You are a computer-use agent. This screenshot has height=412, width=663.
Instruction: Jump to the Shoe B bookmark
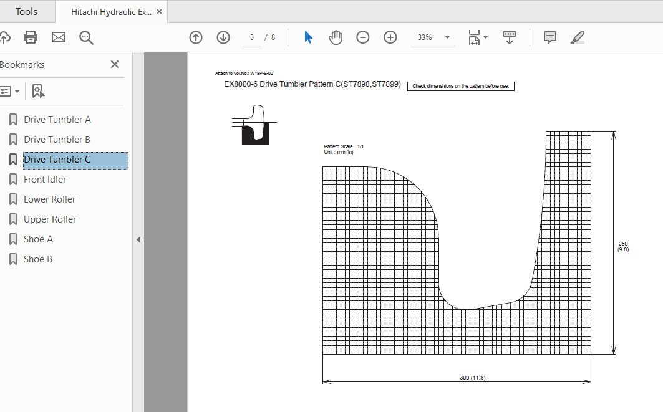pyautogui.click(x=38, y=259)
